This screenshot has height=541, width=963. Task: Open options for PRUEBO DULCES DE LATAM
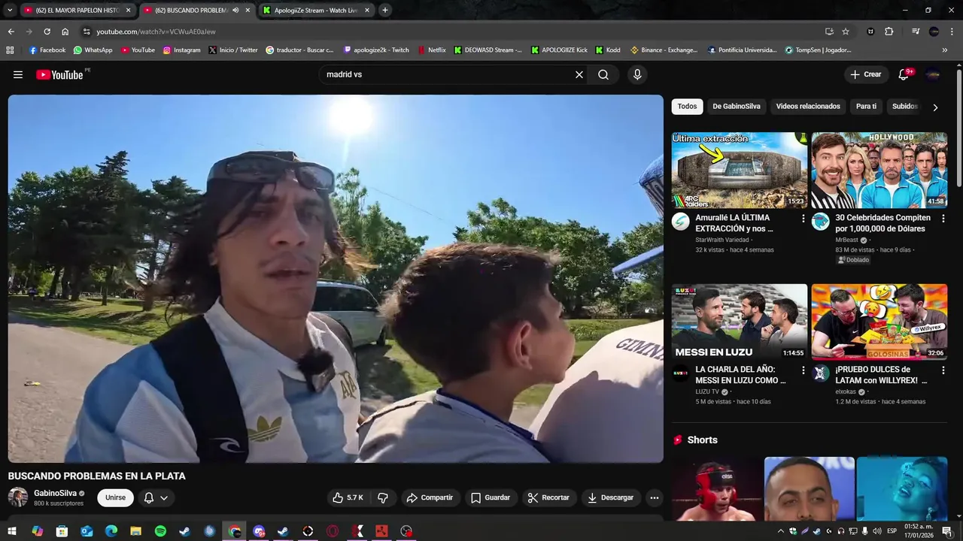click(x=943, y=370)
